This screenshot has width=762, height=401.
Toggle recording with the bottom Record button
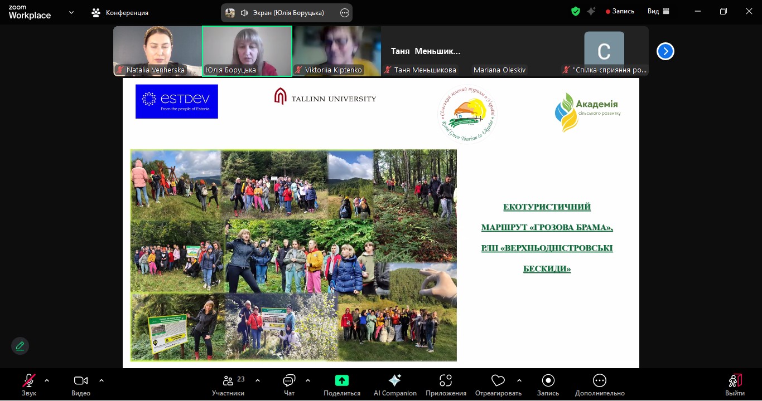coord(548,384)
